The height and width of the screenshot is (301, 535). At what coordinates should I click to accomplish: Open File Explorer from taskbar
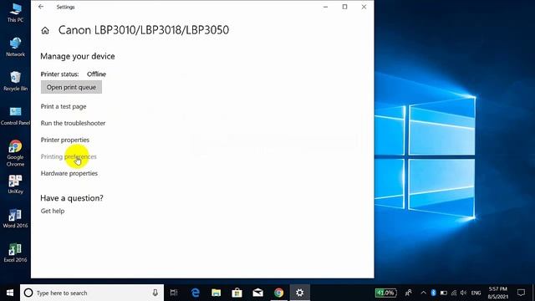[216, 293]
